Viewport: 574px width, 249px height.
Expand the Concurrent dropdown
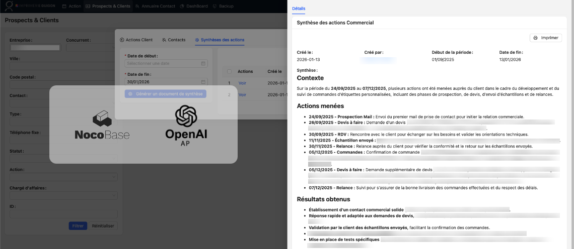pyautogui.click(x=92, y=48)
